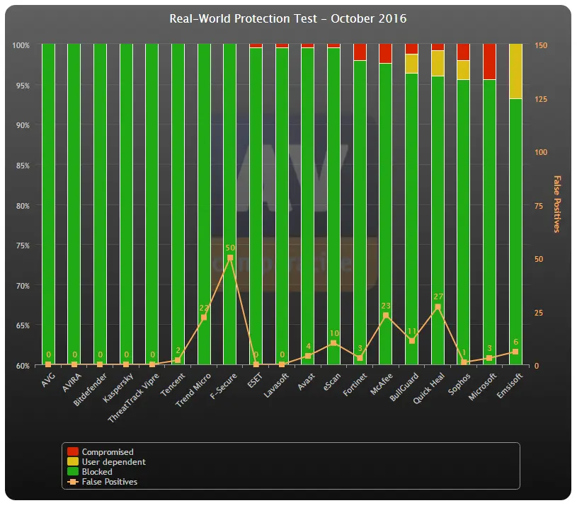Click the red Compromised segment of Fortinet bar
The width and height of the screenshot is (577, 508).
point(360,52)
